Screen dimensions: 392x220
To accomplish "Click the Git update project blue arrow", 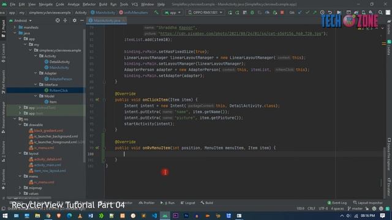I will (300, 12).
